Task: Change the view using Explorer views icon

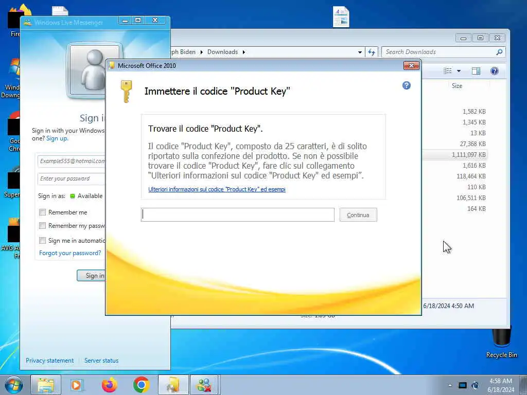Action: 448,71
